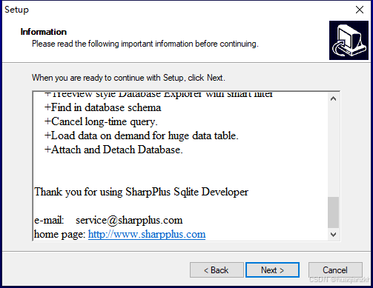Click '+Load data on demand for huge data table.'

pyautogui.click(x=142, y=135)
